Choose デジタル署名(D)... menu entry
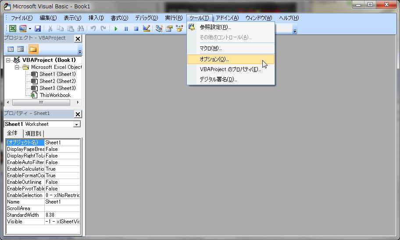Screen dimensions: 400x240 [x=231, y=79]
